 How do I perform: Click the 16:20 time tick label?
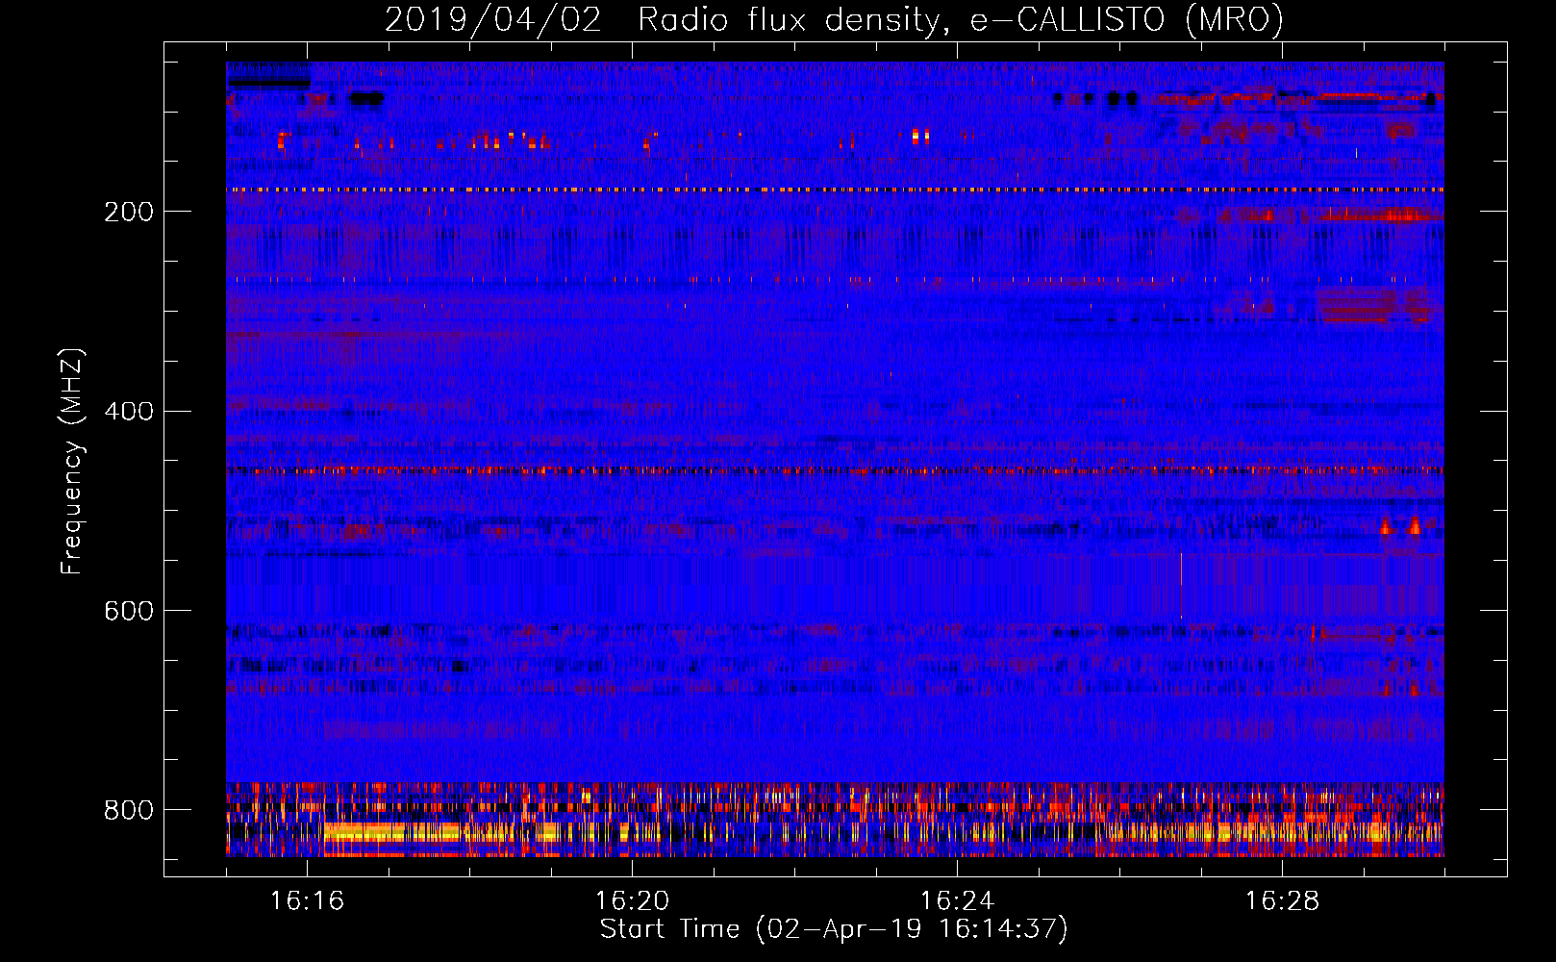tap(632, 901)
